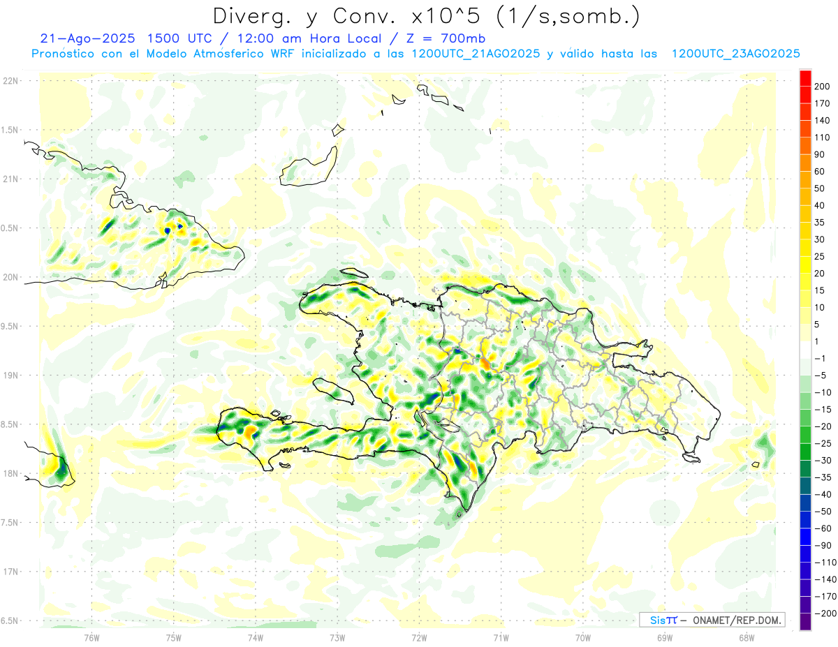Viewport: 838px width, 647px height.
Task: Click the '-10' color scale value
Action: pos(822,392)
